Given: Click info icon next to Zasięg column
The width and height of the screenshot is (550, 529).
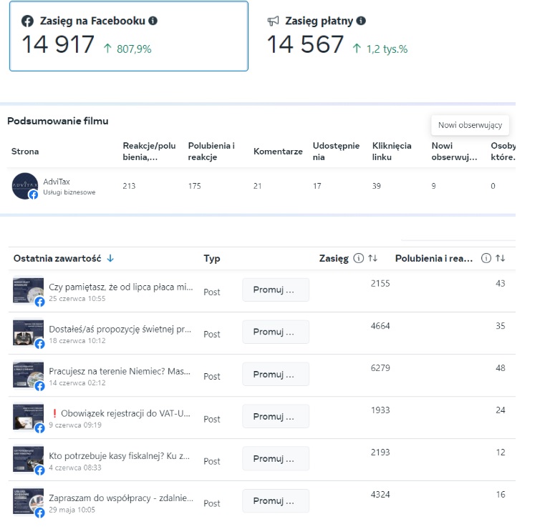Looking at the screenshot, I should coord(358,258).
